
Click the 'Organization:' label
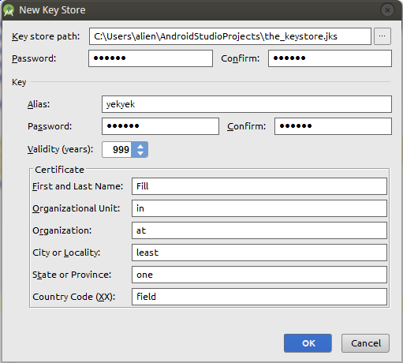coord(62,230)
